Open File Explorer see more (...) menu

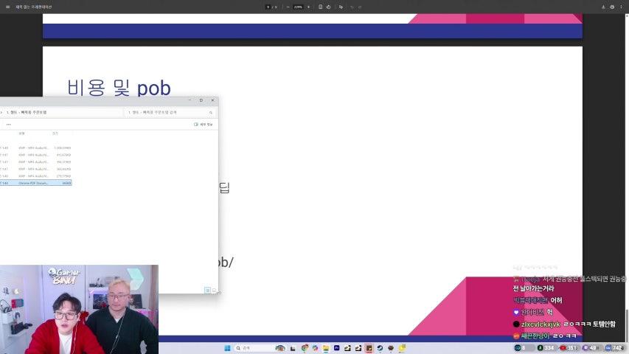8,125
